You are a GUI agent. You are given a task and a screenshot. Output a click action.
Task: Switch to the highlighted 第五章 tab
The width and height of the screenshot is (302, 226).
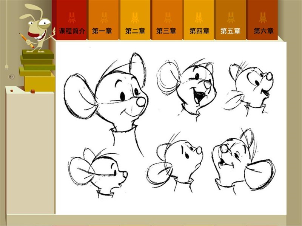[231, 20]
